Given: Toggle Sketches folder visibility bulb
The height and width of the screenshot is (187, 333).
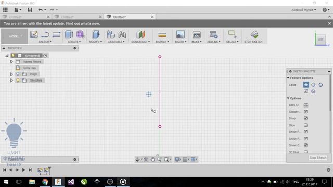Looking at the screenshot, I should click(x=18, y=81).
